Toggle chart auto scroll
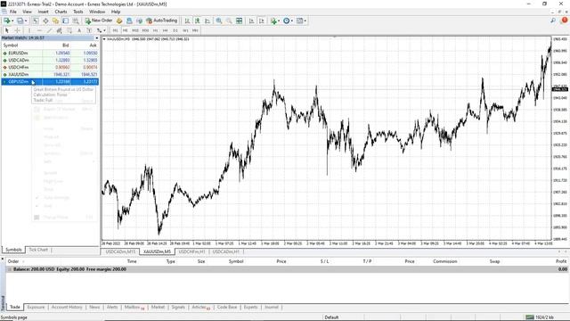The height and width of the screenshot is (321, 570). click(x=251, y=21)
